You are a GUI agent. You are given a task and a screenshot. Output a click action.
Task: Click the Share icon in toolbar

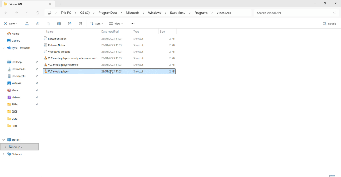(x=70, y=24)
